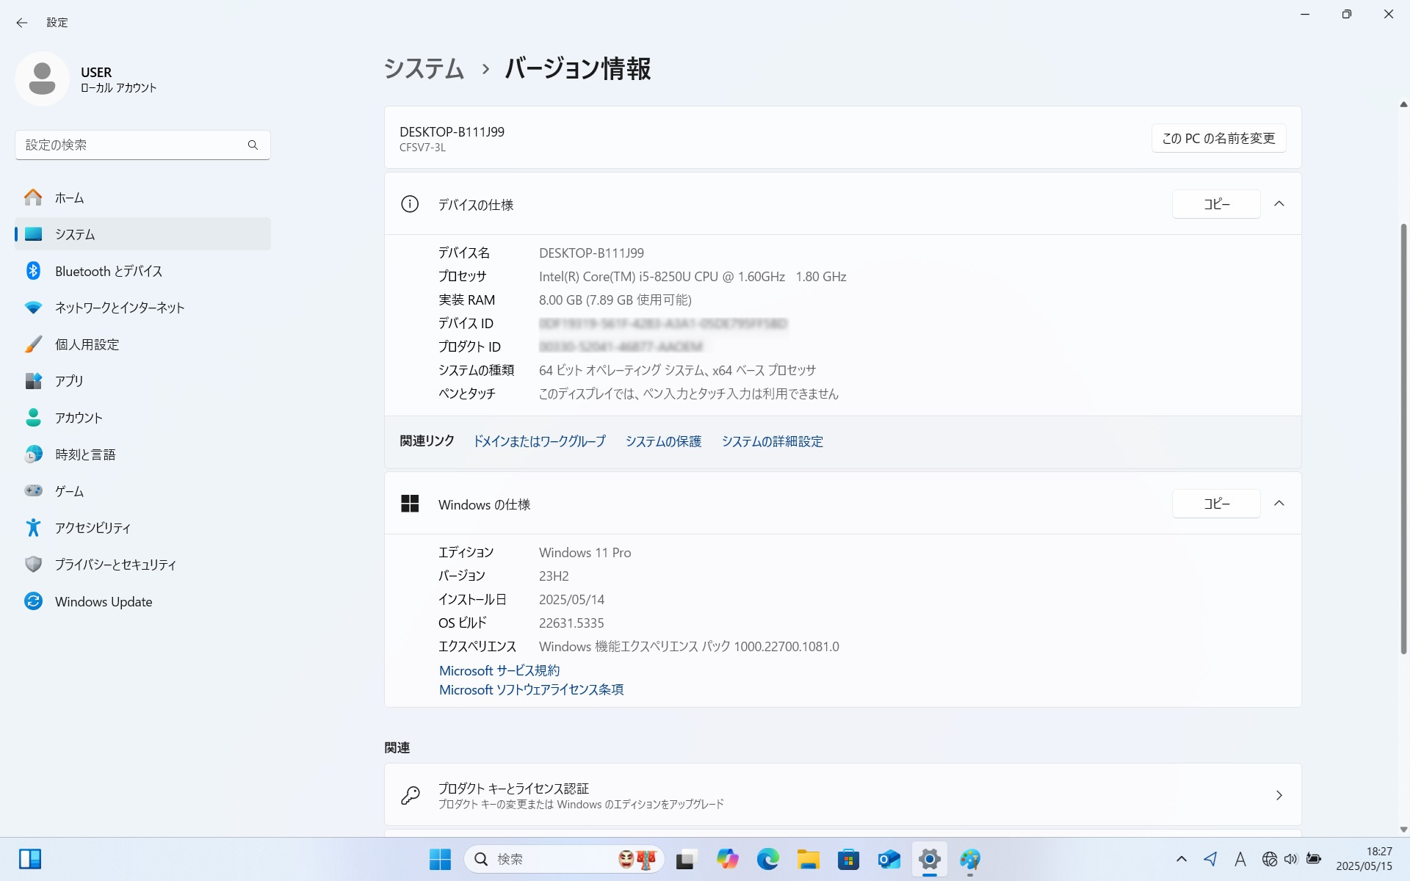This screenshot has height=881, width=1410.
Task: Open Microsoft Store from the taskbar
Action: tap(848, 859)
